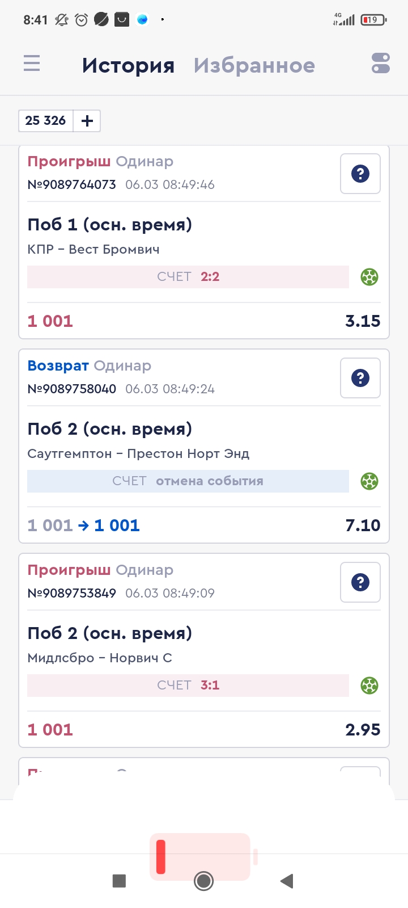Open the КПР – Вест Бромвич match
Screen dimensions: 408x908
(x=93, y=249)
